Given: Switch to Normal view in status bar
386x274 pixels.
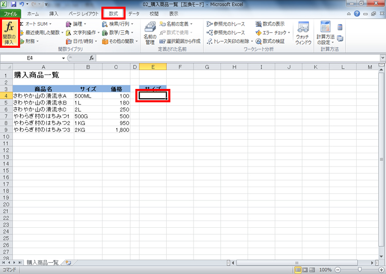Looking at the screenshot, I should [298, 270].
